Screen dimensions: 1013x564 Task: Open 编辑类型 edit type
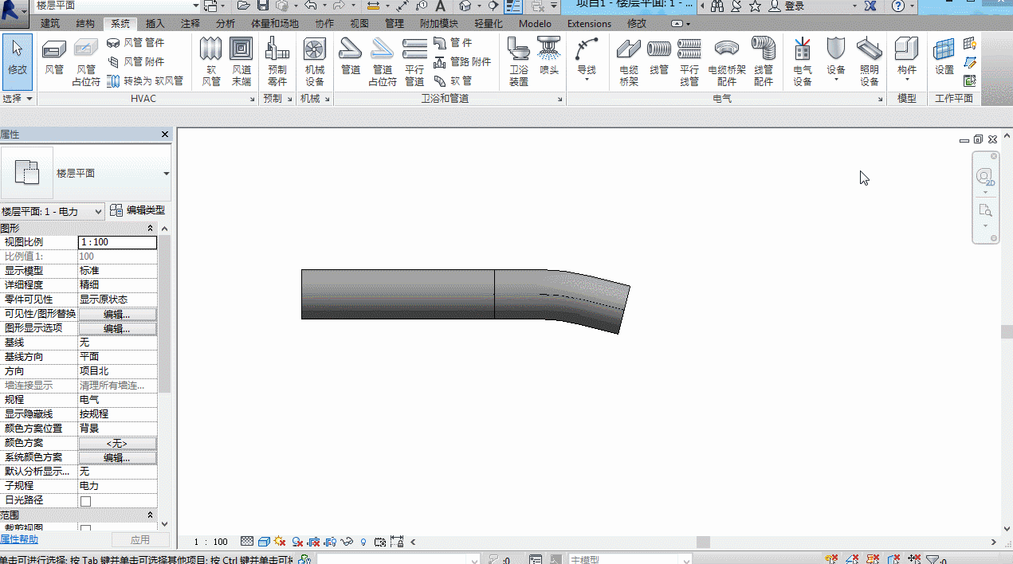[137, 210]
